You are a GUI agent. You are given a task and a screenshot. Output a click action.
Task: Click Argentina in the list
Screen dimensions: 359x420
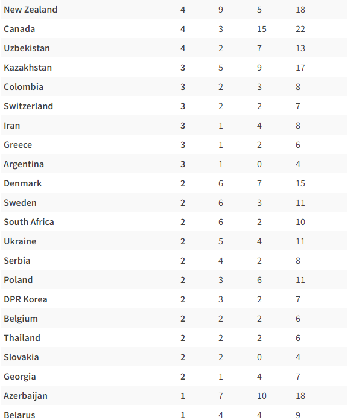24,164
